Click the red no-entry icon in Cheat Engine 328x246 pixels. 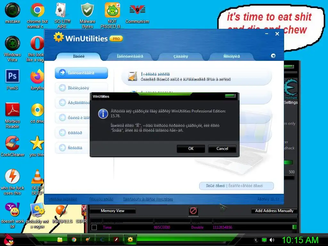coord(193,211)
